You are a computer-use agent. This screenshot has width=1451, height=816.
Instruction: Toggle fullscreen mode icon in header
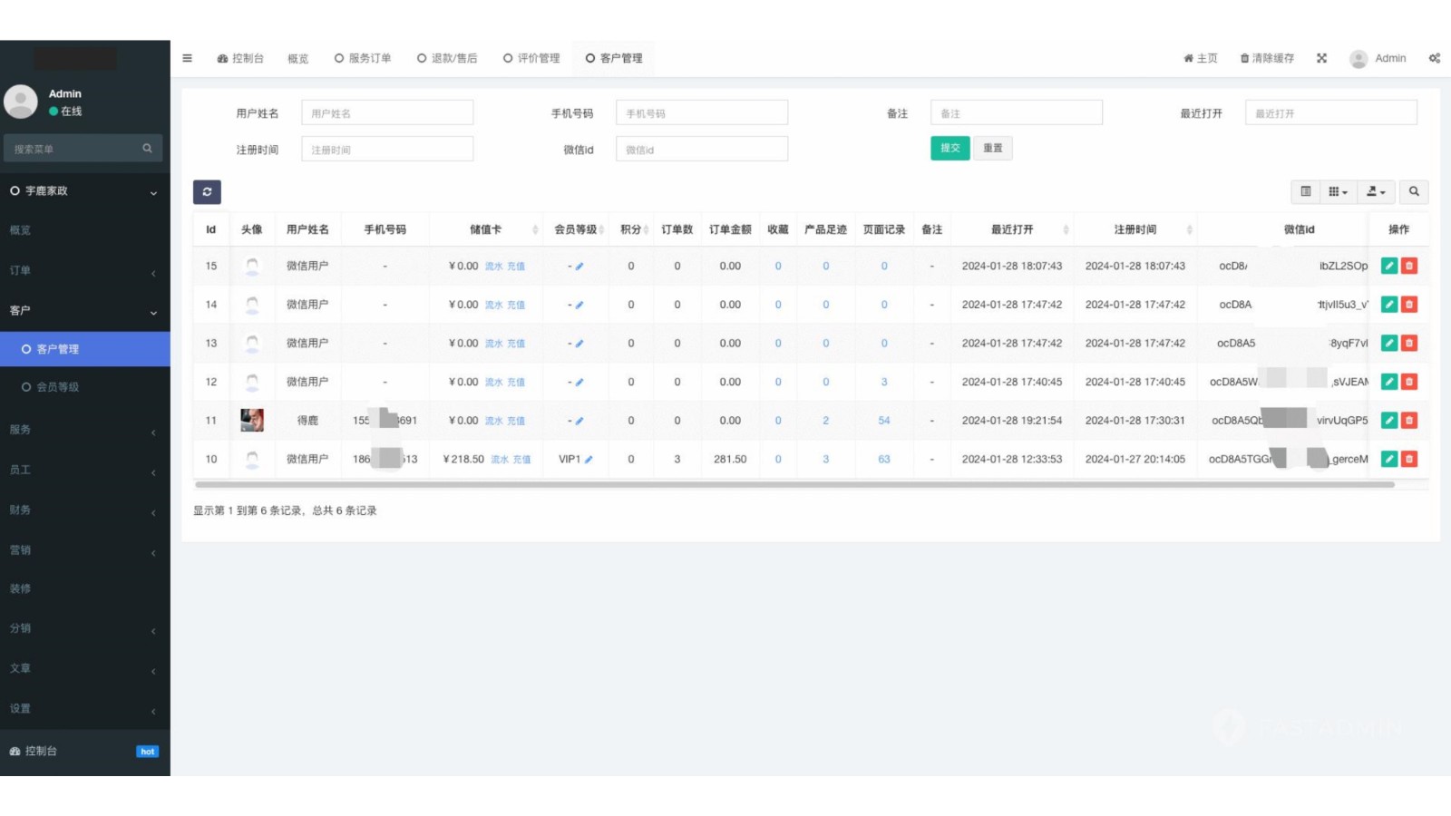pos(1321,58)
